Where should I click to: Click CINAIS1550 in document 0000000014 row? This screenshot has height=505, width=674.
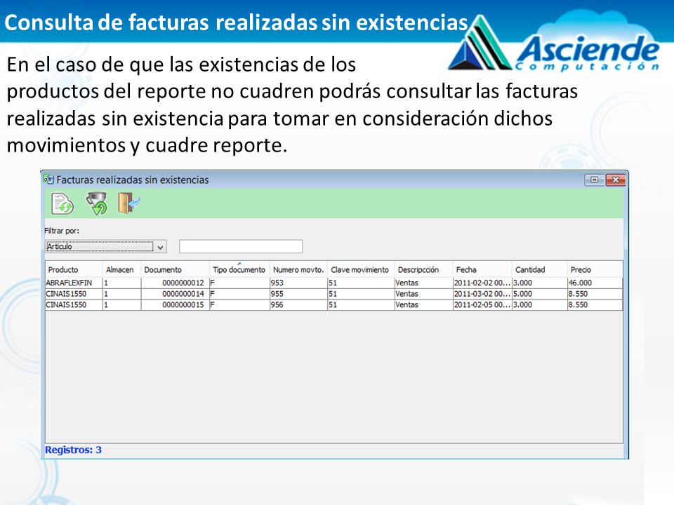click(x=74, y=294)
